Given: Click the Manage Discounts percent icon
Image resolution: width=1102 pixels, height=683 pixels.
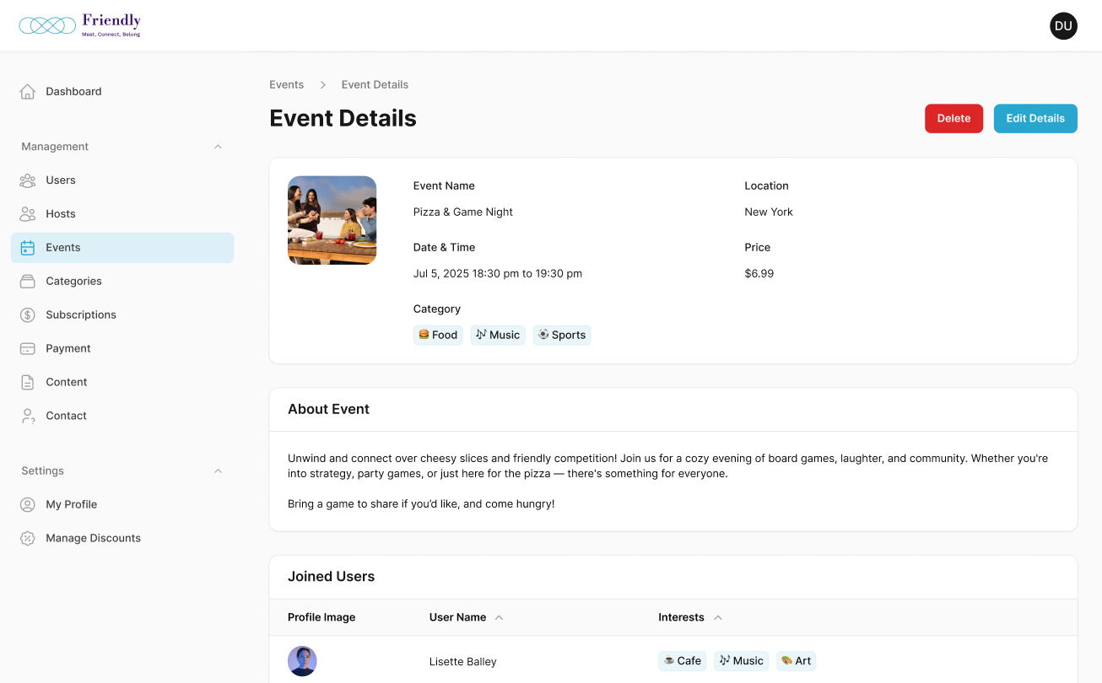Looking at the screenshot, I should click(x=28, y=539).
